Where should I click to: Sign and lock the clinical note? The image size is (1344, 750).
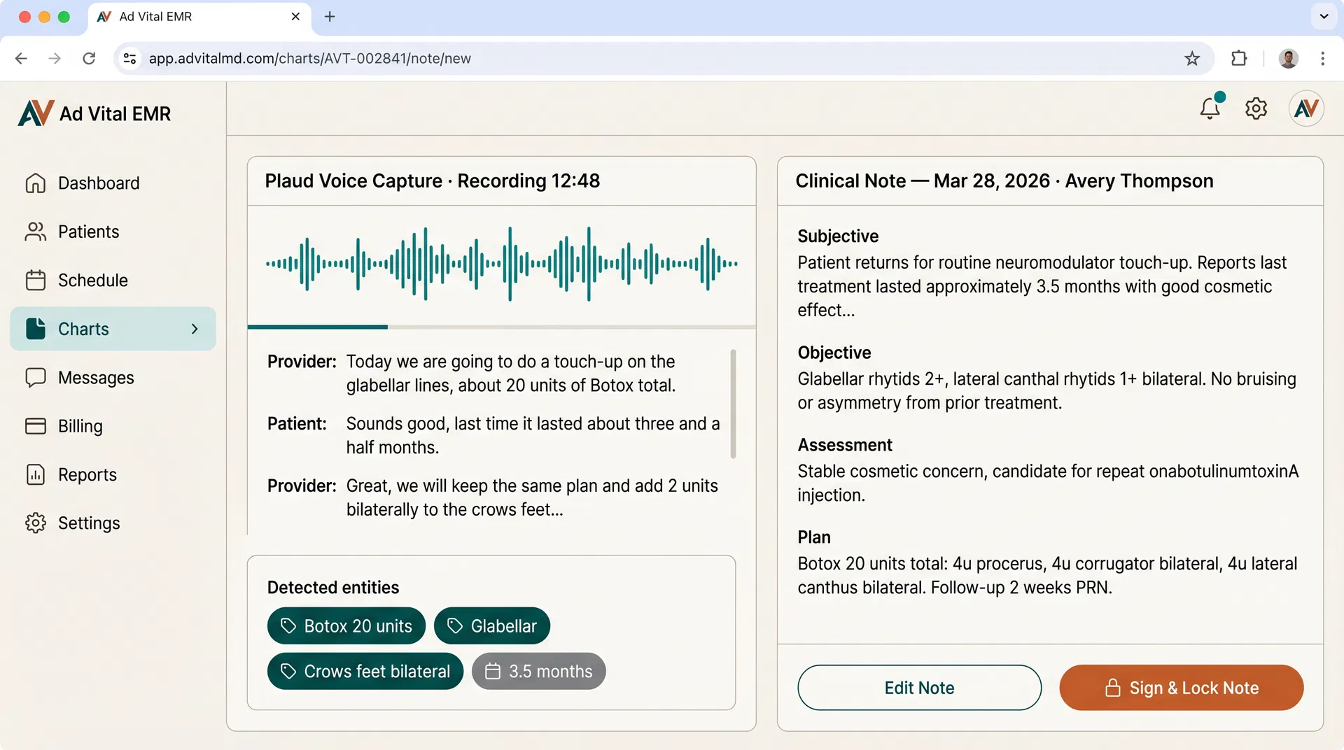pyautogui.click(x=1181, y=688)
